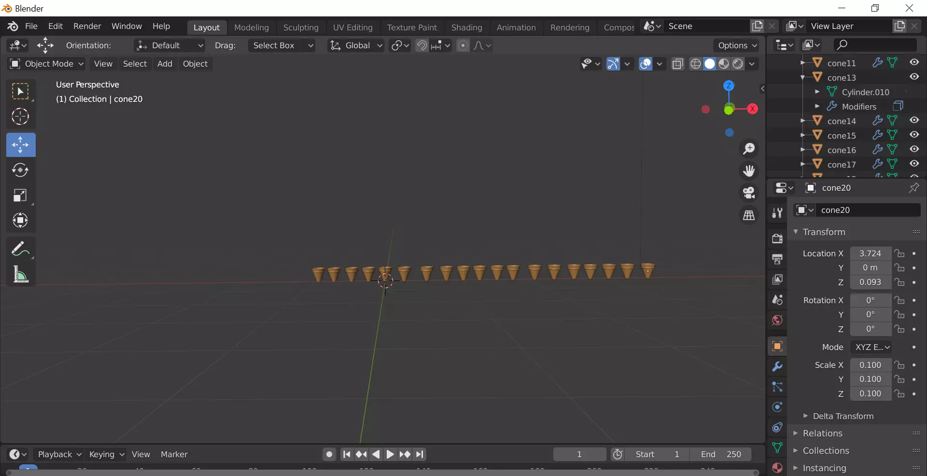Open the viewport Object menu
The image size is (927, 476).
point(196,64)
